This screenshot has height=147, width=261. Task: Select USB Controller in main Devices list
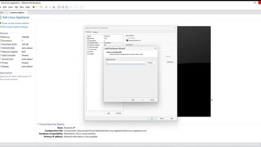[x=17, y=56]
